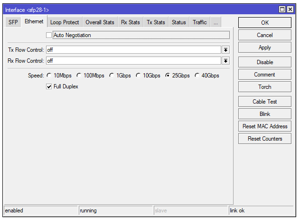This screenshot has height=220, width=300.
Task: Open the Rx Stats tab
Action: pos(131,22)
